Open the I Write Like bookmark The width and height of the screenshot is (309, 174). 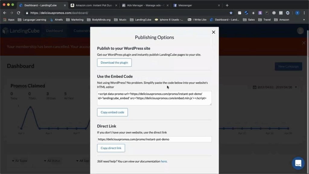(197, 20)
